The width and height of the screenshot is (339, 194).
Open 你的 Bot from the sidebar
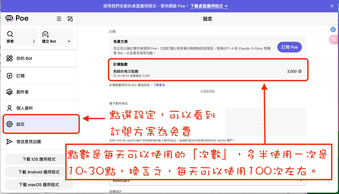pyautogui.click(x=39, y=58)
